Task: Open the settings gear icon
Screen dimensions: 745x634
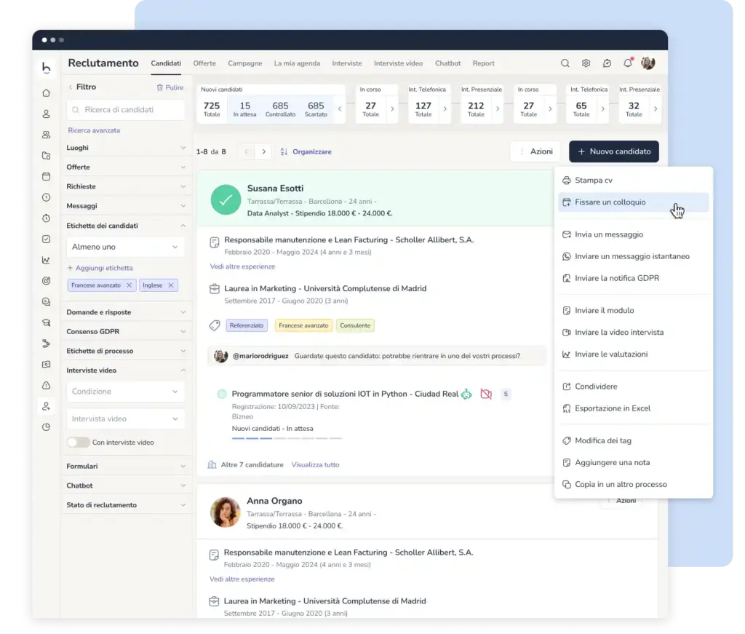Action: click(x=586, y=63)
